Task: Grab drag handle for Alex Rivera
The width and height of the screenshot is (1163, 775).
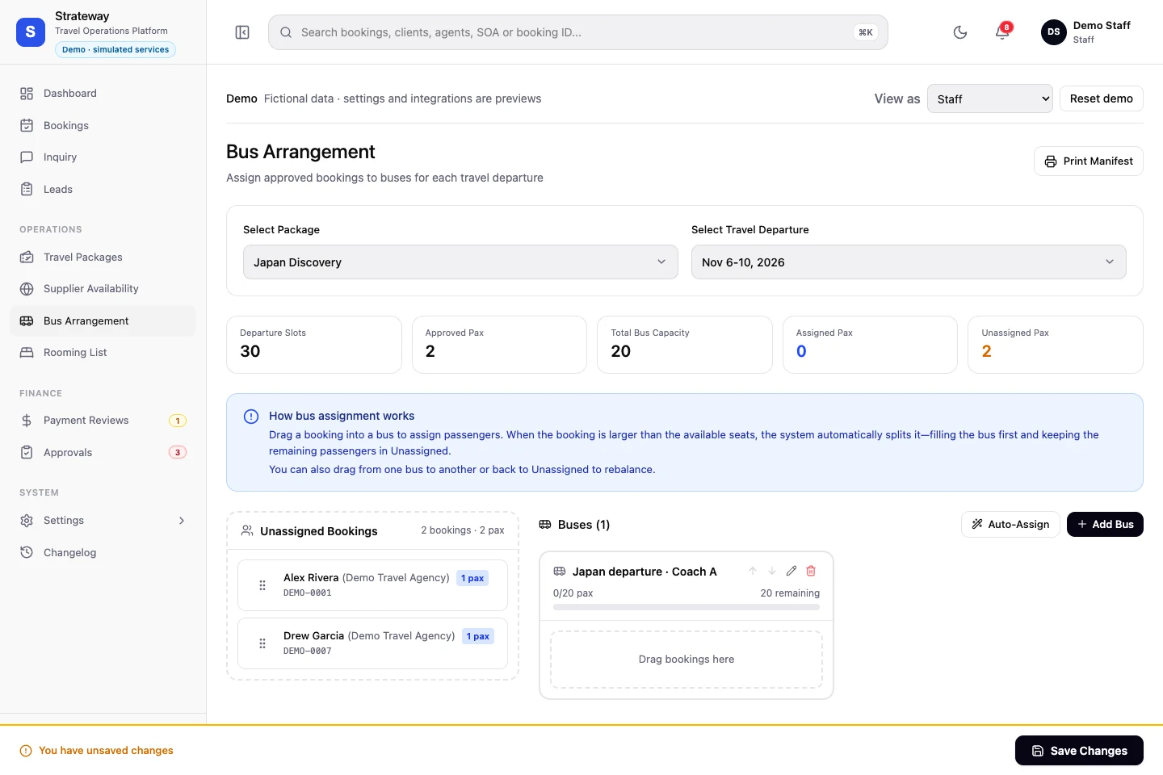Action: coord(262,585)
